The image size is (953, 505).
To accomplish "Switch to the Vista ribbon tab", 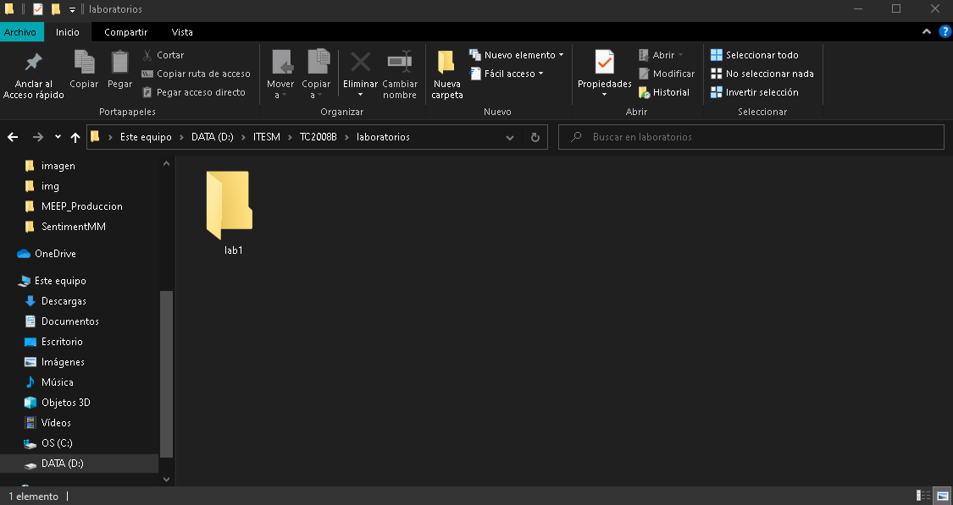I will click(182, 32).
